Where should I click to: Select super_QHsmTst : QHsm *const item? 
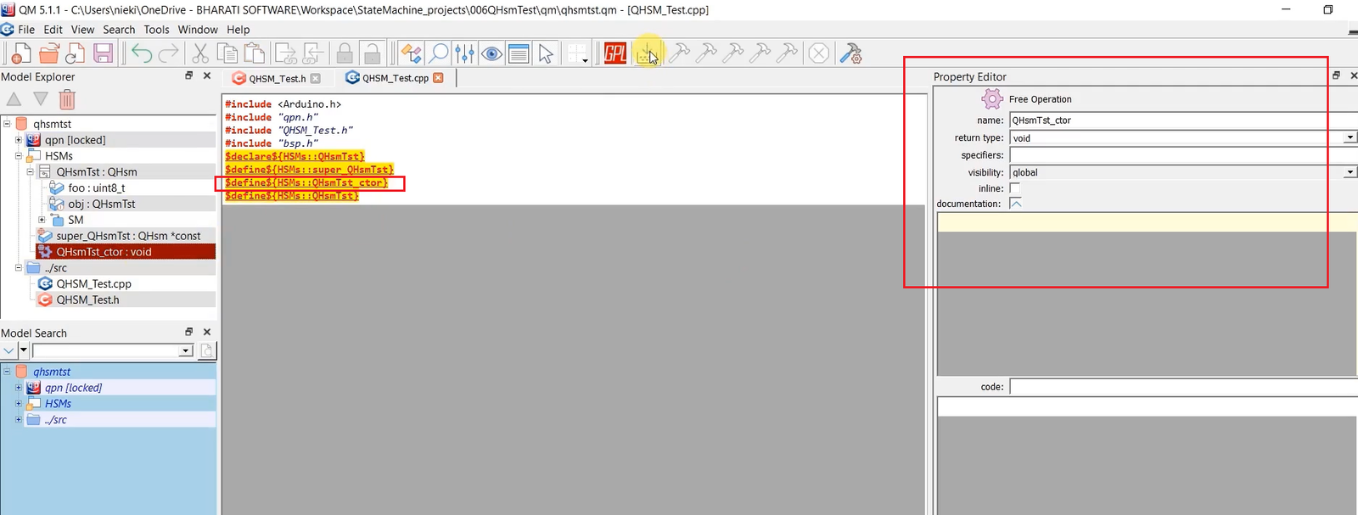[x=128, y=236]
